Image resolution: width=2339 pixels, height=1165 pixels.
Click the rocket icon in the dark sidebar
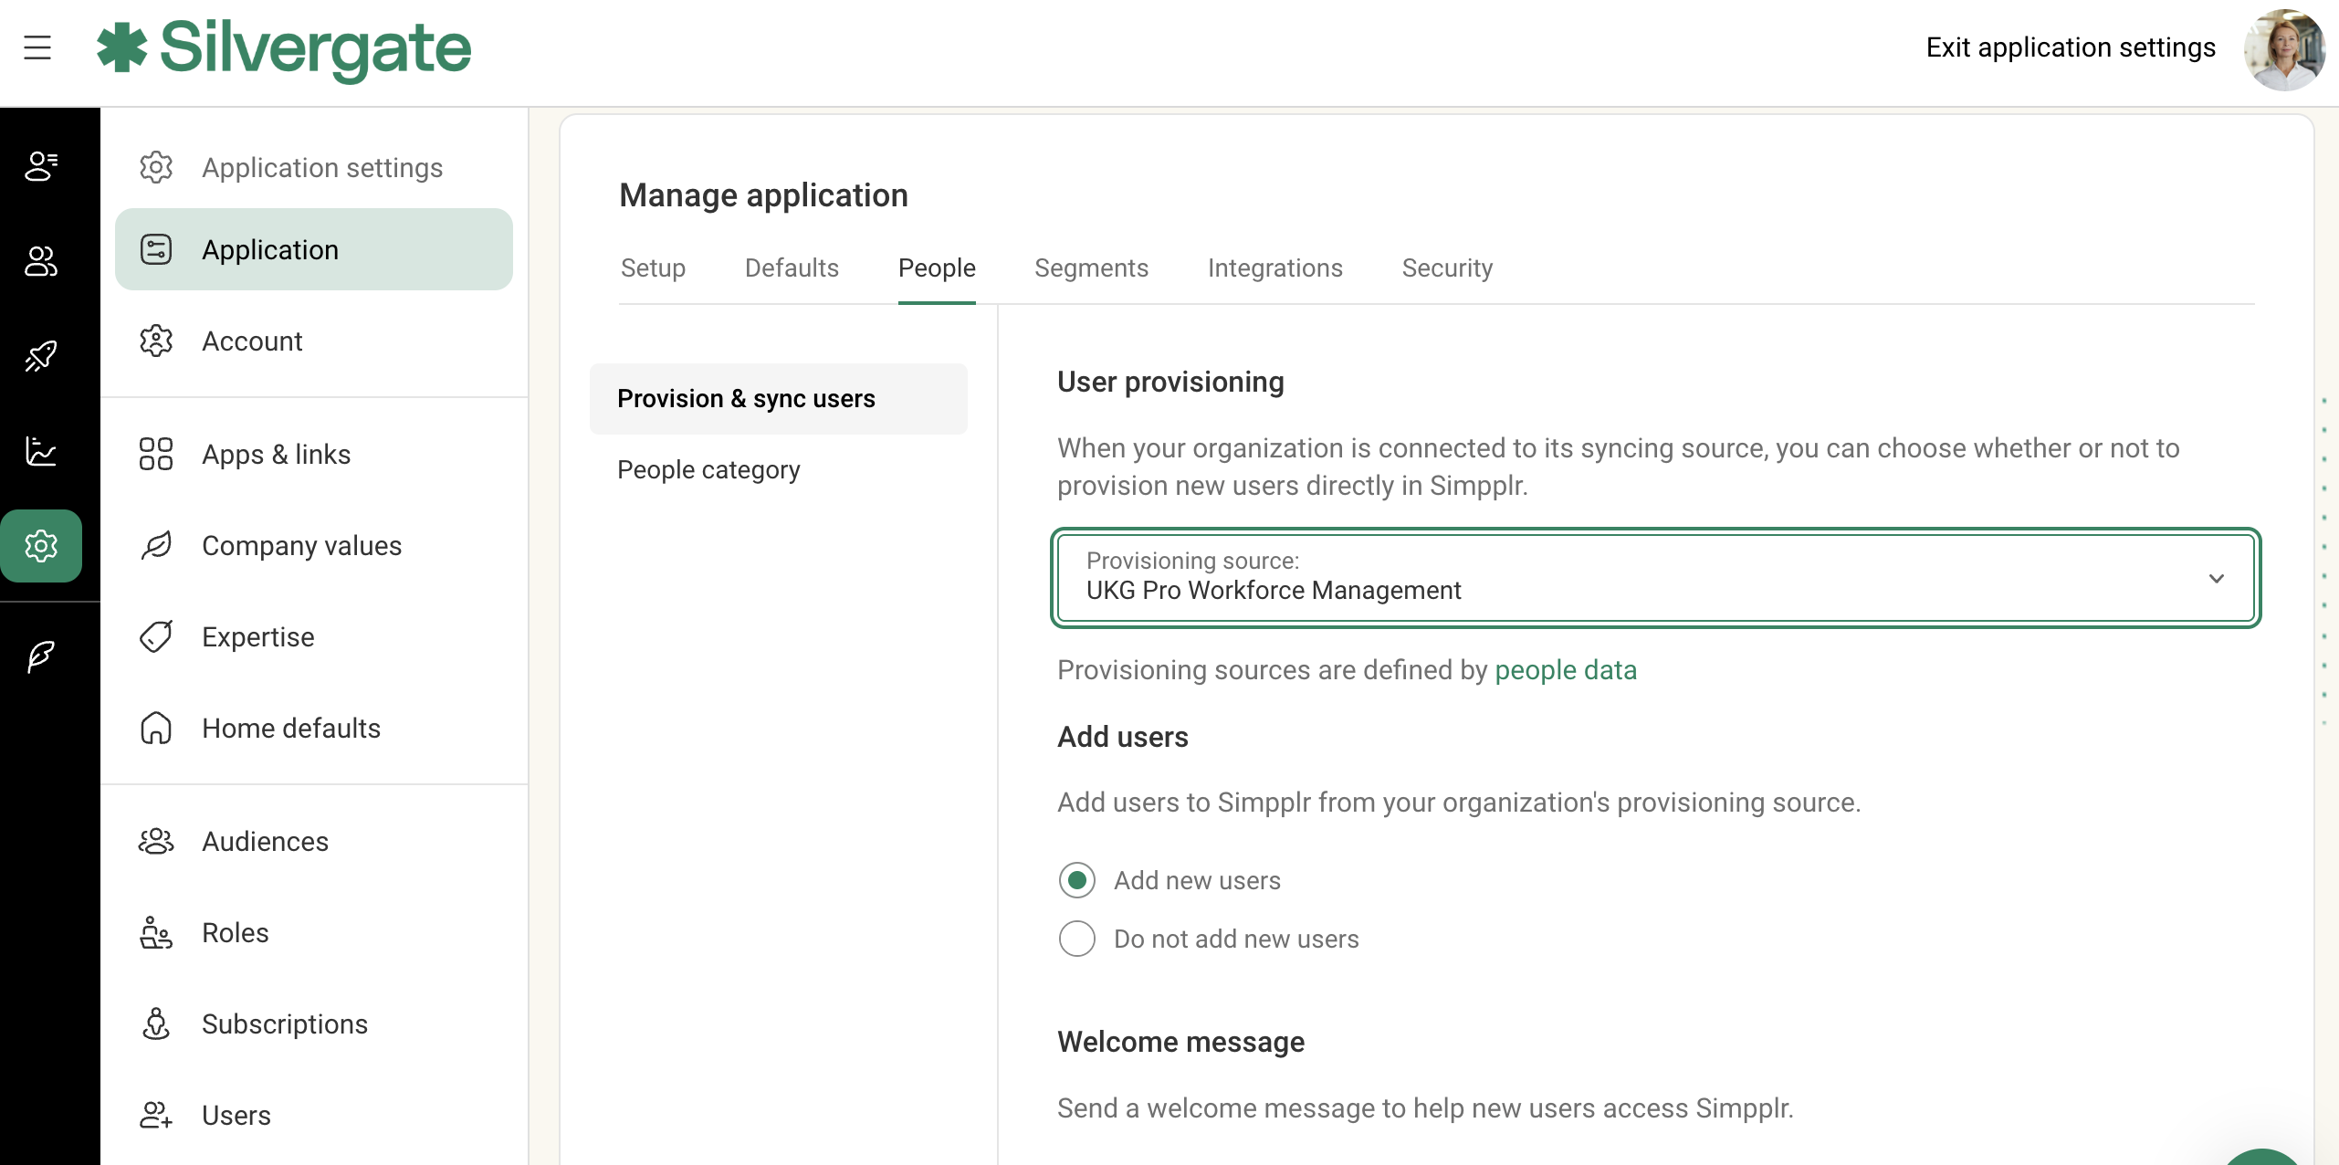(x=41, y=356)
